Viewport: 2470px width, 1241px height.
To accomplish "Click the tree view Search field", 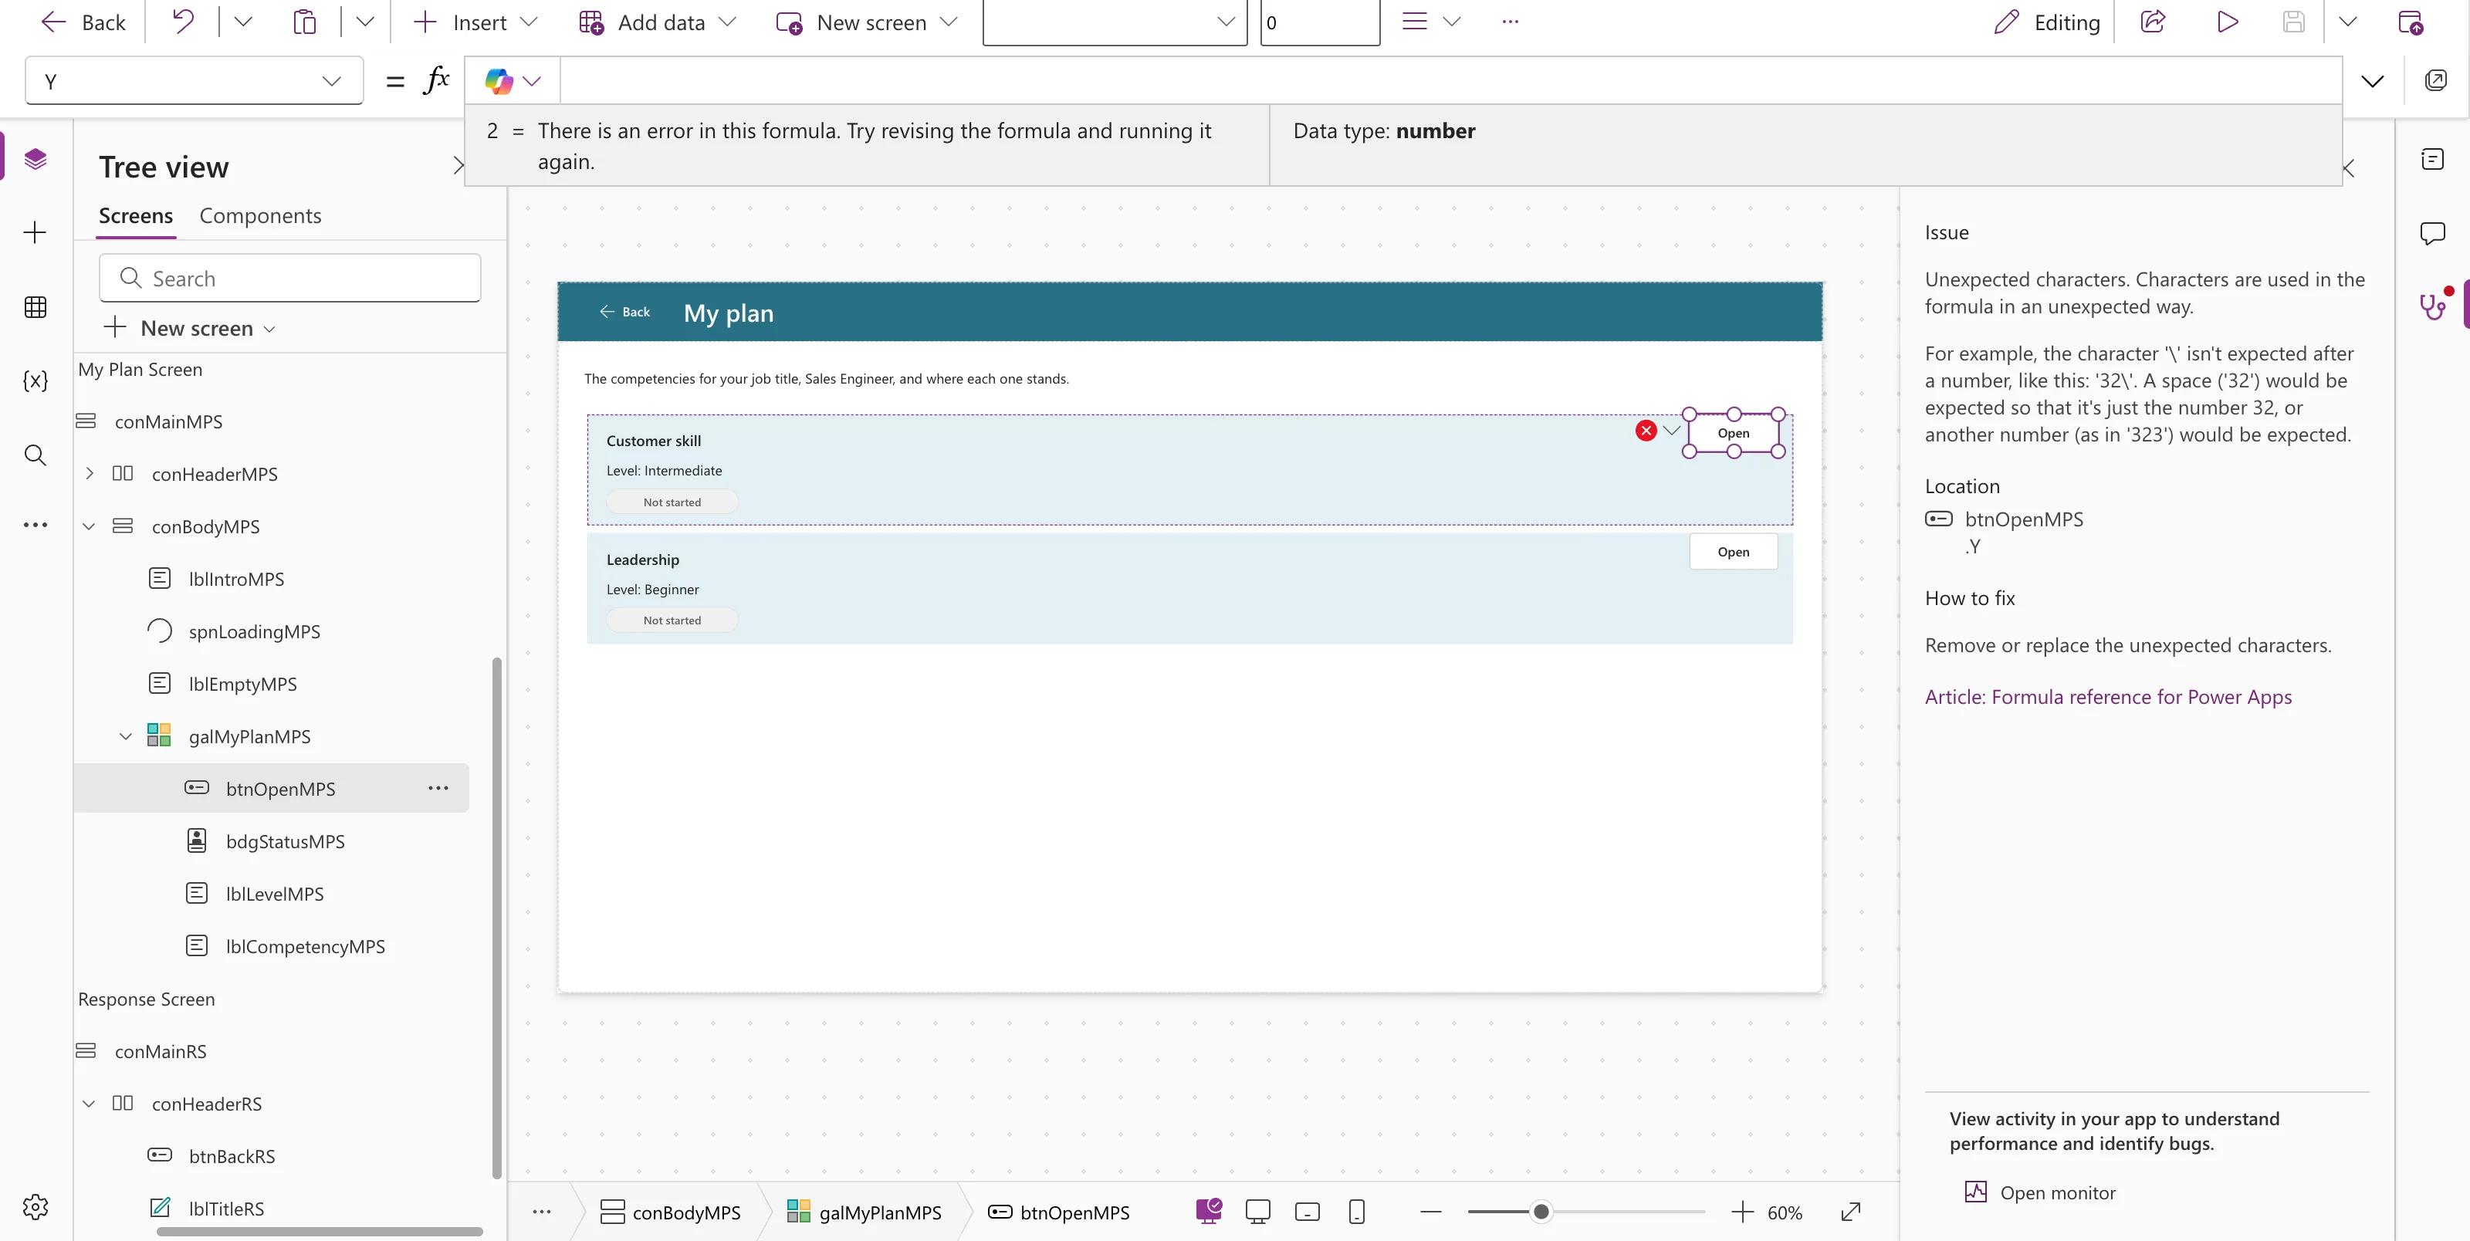I will pyautogui.click(x=289, y=278).
